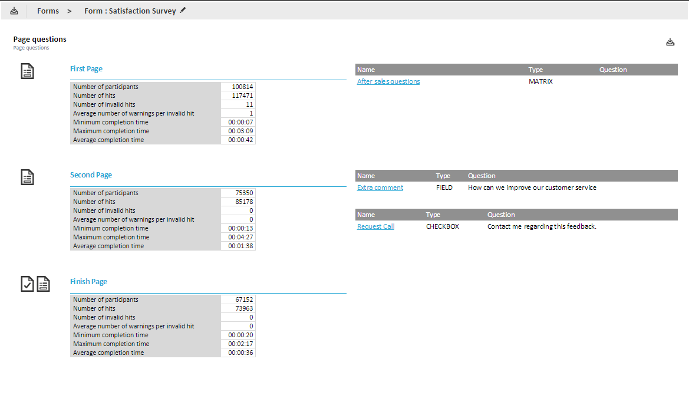Open the Second Page heading
Screen dimensions: 689x395
[x=91, y=175]
